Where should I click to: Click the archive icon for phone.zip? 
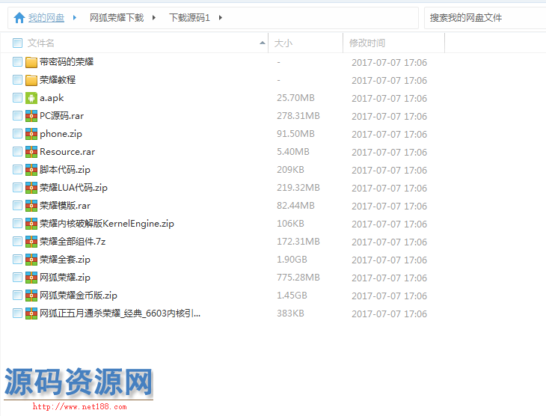tap(31, 134)
